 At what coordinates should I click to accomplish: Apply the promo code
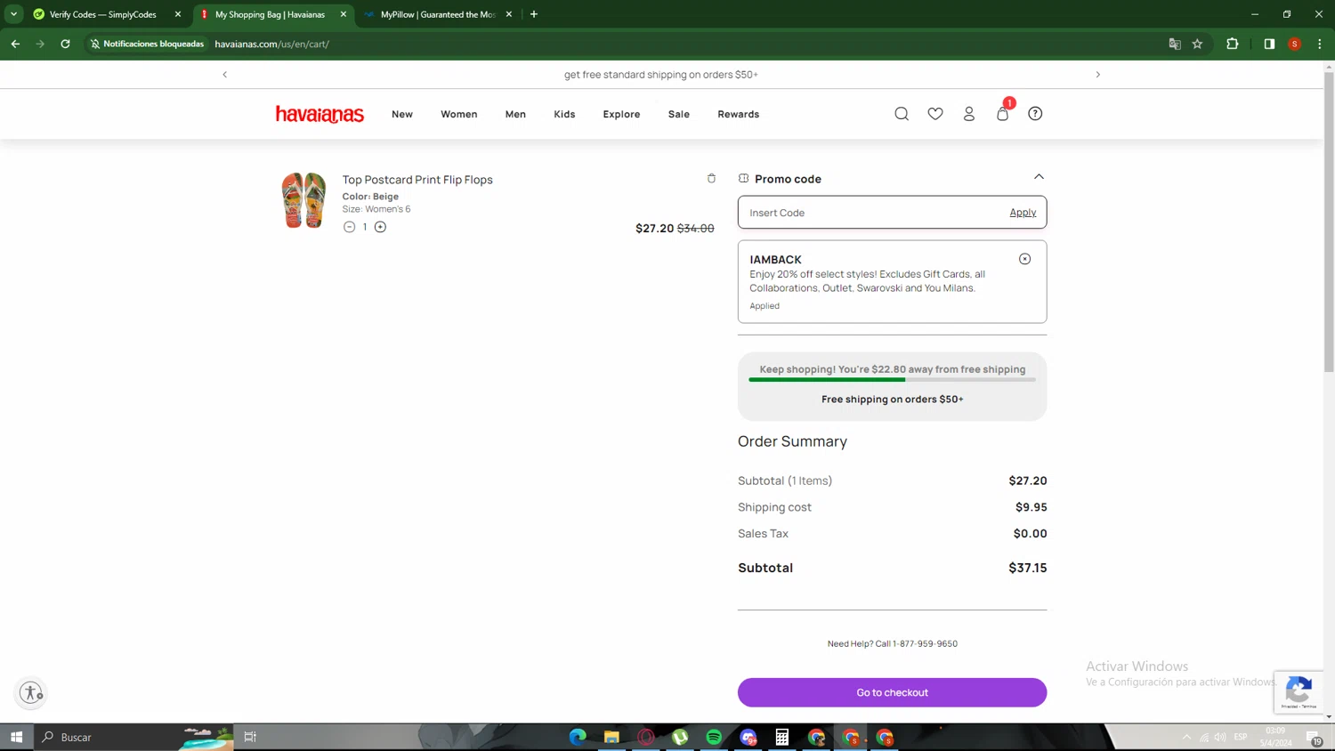[1023, 213]
